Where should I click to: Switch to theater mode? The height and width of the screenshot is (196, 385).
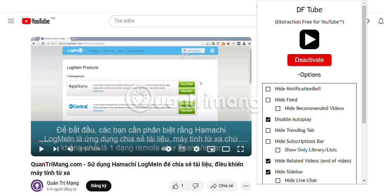point(226,149)
